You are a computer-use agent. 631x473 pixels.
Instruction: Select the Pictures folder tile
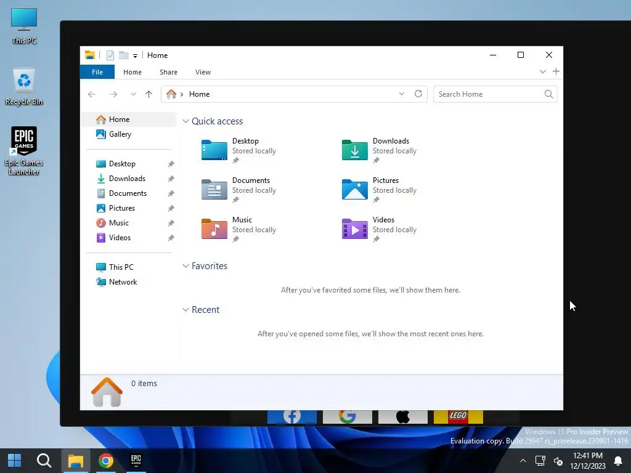(x=379, y=190)
